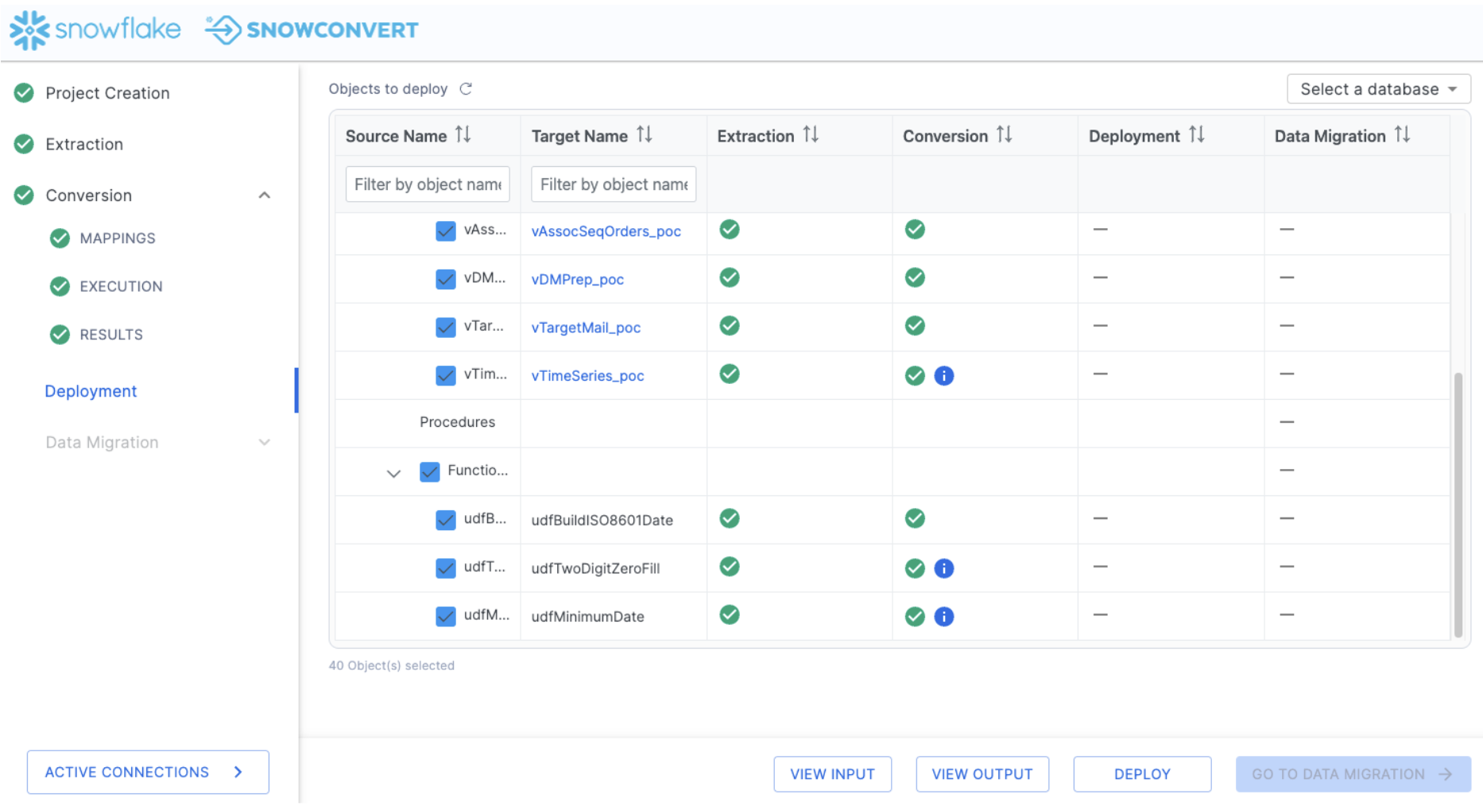
Task: Click the refresh icon beside Objects to deploy
Action: point(466,89)
